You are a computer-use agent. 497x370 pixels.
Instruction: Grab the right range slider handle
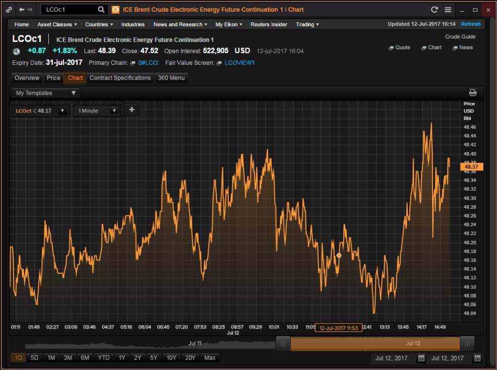[x=467, y=344]
